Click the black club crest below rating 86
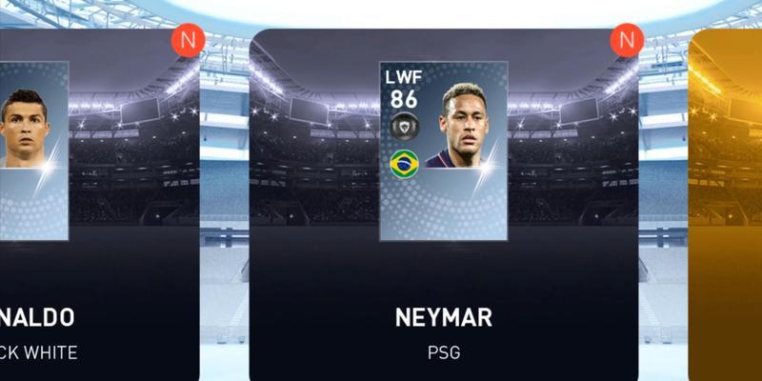This screenshot has width=762, height=381. tap(404, 127)
